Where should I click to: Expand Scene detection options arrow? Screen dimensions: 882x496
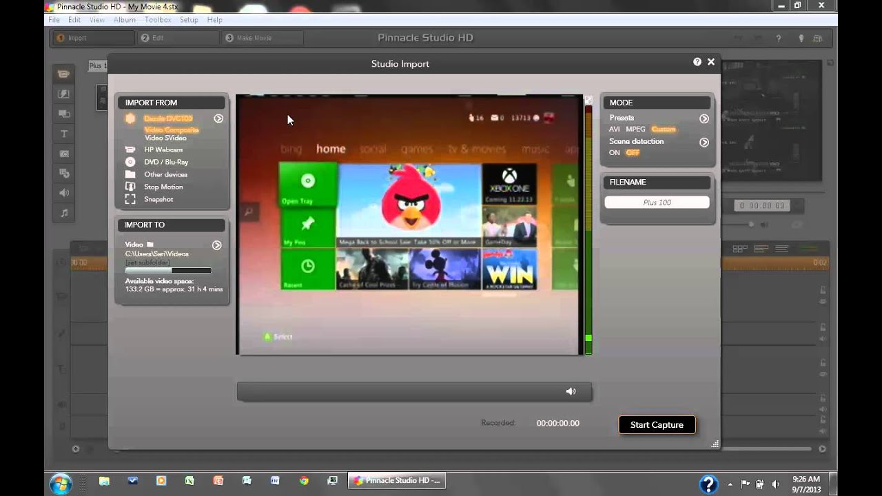704,143
